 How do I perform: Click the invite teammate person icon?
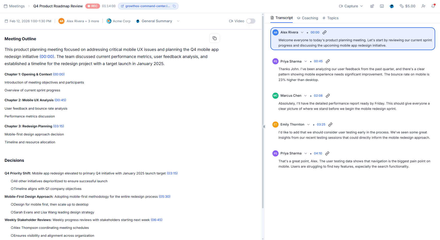click(x=423, y=6)
